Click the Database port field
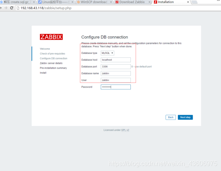 [x=116, y=67]
